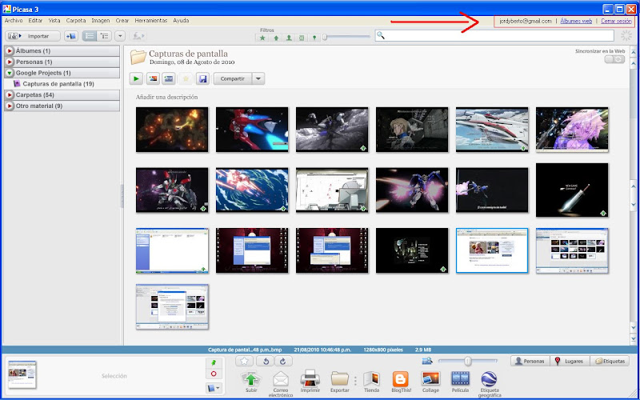640x400 pixels.
Task: Select the white and red jet fighter thumbnail
Action: 492,130
